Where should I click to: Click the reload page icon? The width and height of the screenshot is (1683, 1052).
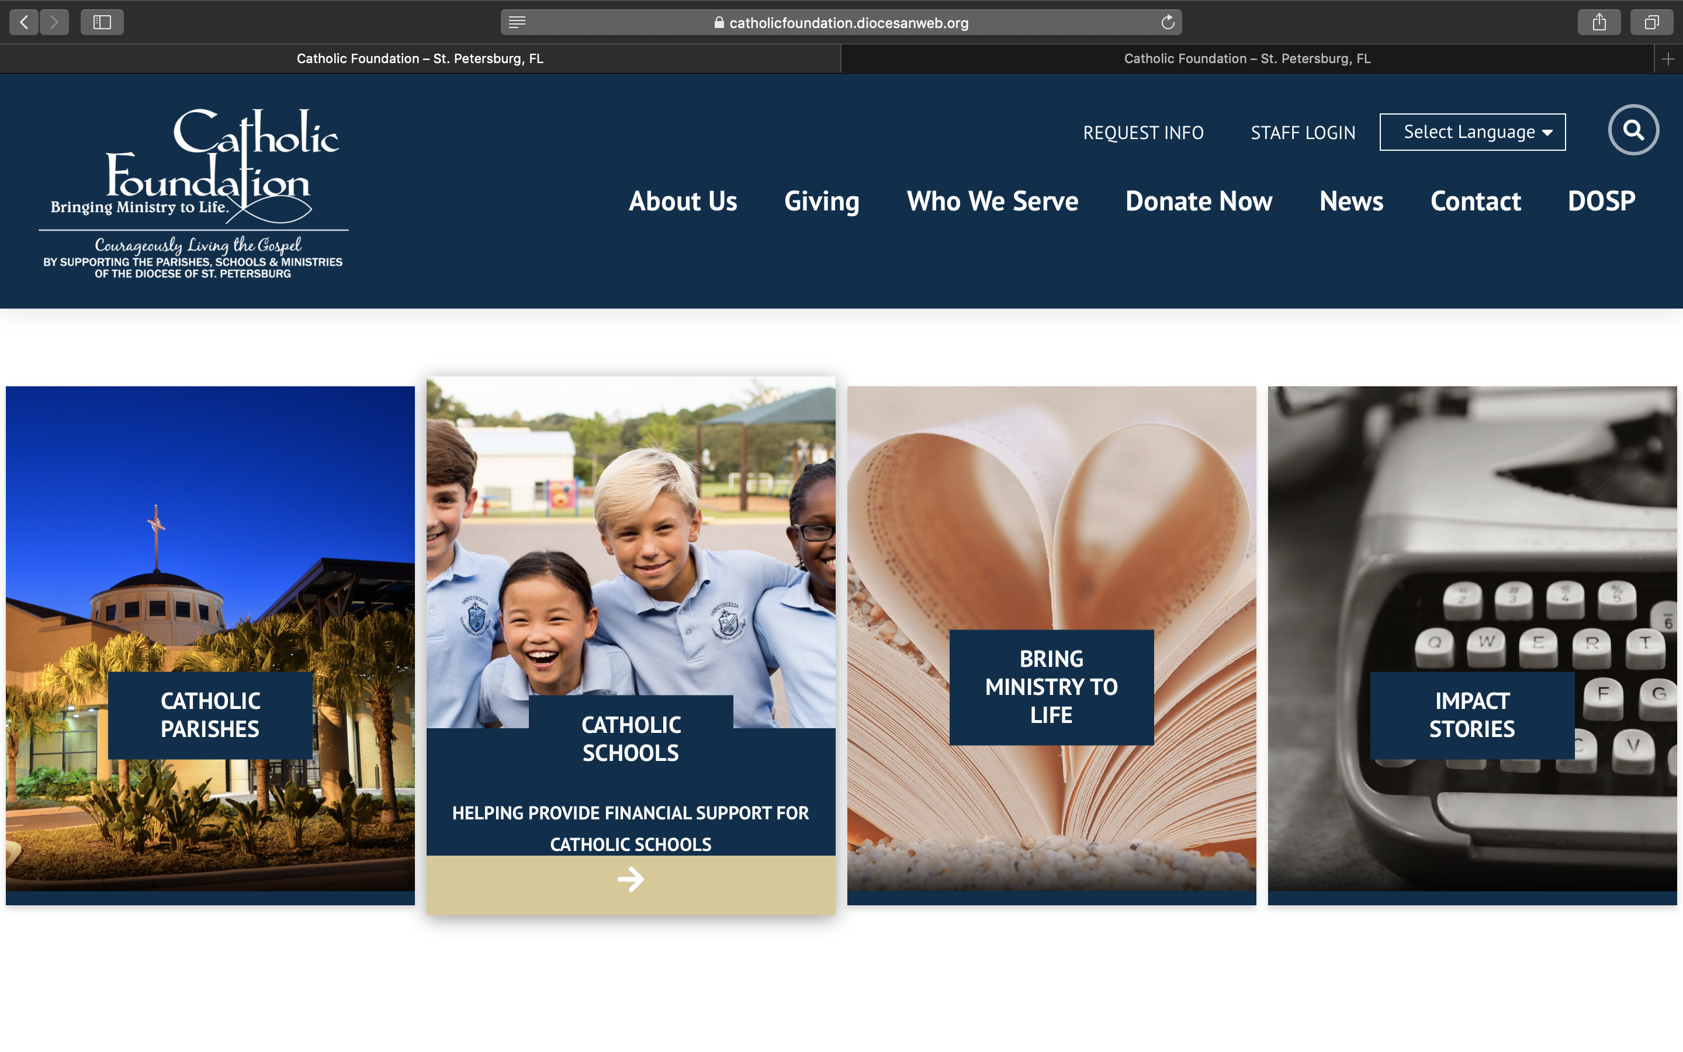tap(1168, 22)
